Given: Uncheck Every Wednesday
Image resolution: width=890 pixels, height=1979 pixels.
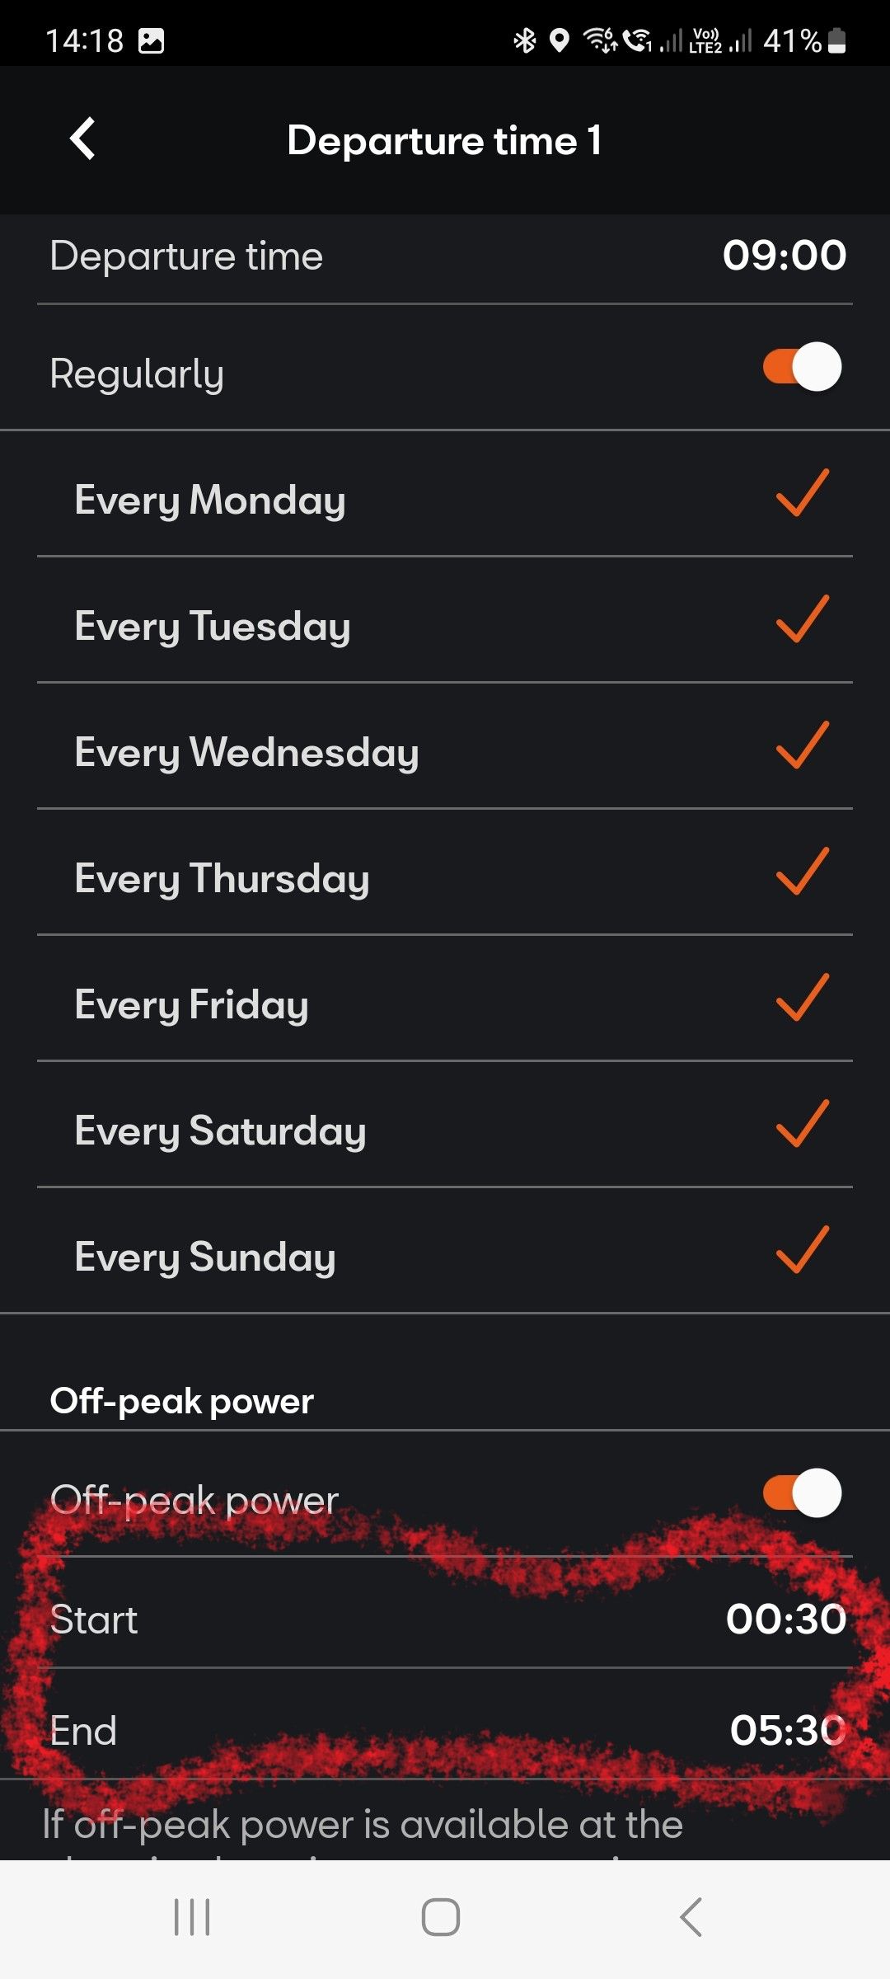Looking at the screenshot, I should coord(802,746).
